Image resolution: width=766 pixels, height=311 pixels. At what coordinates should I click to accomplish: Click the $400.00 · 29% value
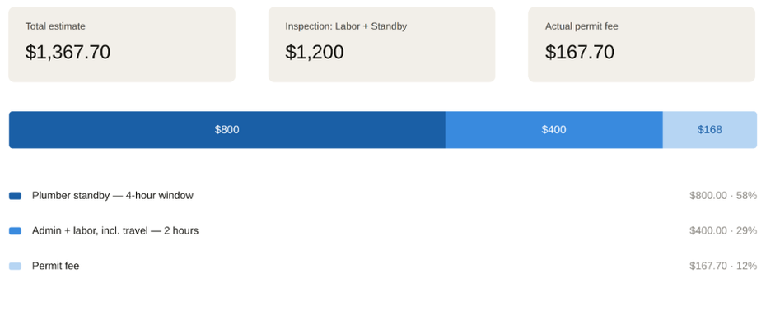tap(723, 231)
